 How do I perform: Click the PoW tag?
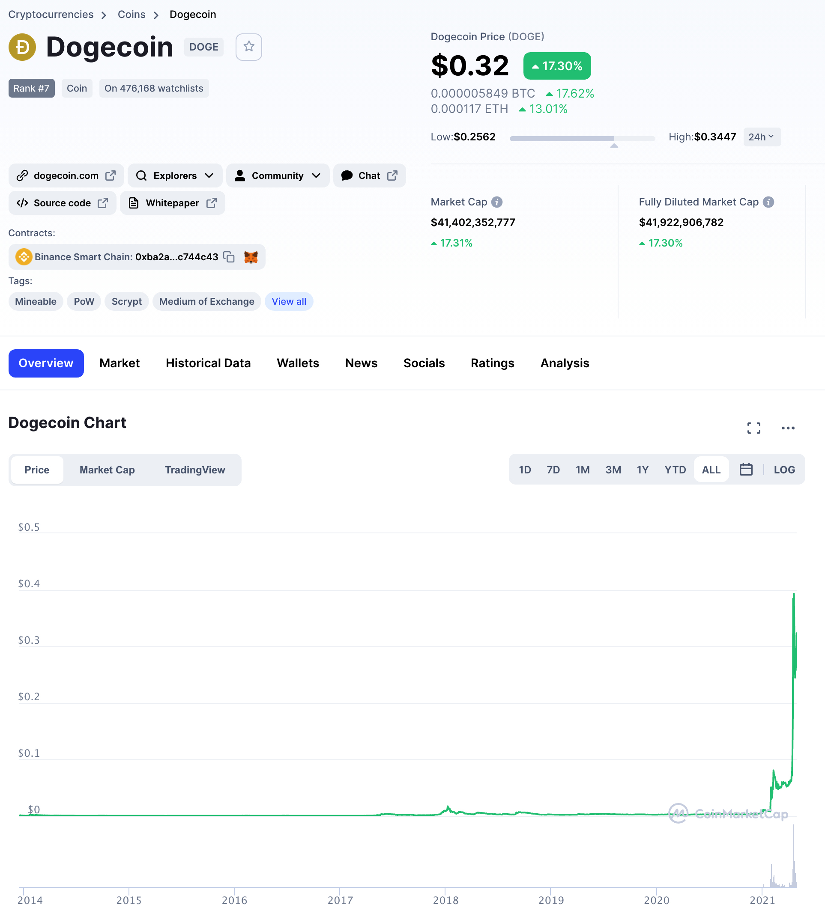(84, 301)
